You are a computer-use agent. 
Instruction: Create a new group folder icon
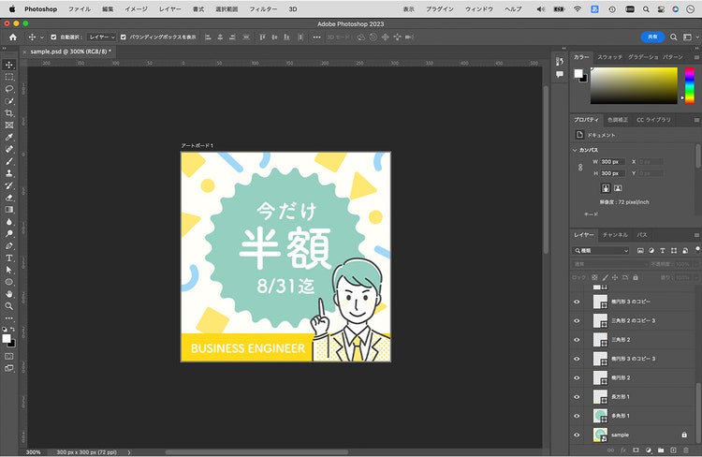tap(661, 450)
